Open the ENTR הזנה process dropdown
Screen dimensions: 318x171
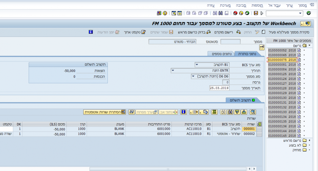point(173,71)
